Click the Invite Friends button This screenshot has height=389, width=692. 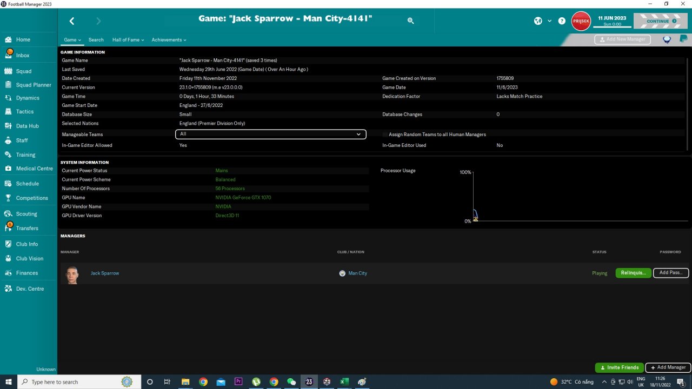coord(619,367)
